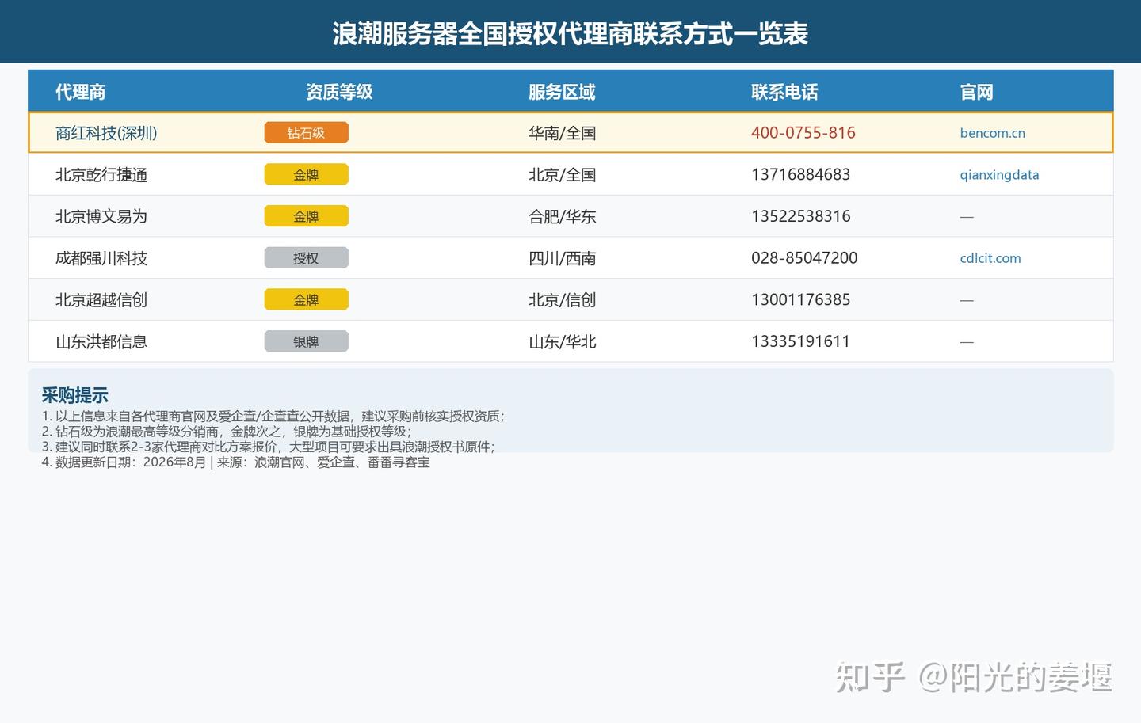The height and width of the screenshot is (723, 1141).
Task: Click the 资质等级 column header
Action: [339, 92]
